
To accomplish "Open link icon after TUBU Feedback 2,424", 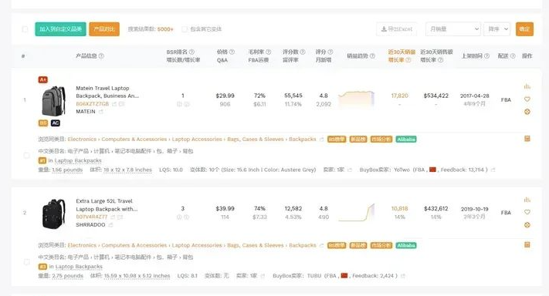I will tap(403, 276).
